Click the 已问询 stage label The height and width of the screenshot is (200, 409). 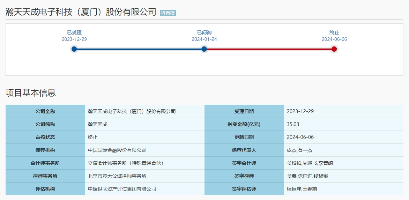[204, 32]
